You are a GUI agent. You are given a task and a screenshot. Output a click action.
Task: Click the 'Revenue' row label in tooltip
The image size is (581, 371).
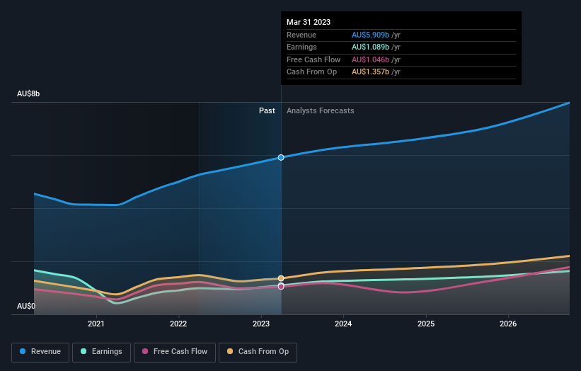pos(301,35)
